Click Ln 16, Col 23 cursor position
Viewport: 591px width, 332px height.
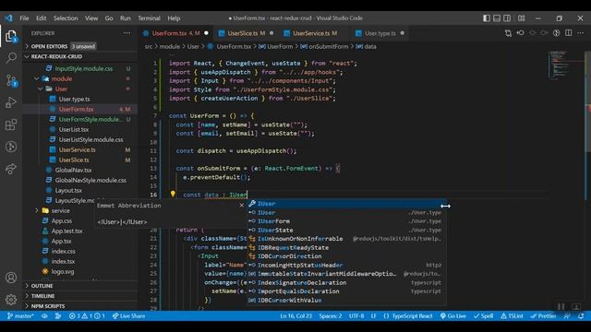point(295,315)
